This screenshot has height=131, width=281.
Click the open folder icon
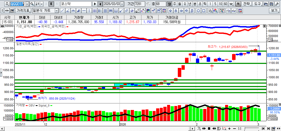(x=266, y=4)
